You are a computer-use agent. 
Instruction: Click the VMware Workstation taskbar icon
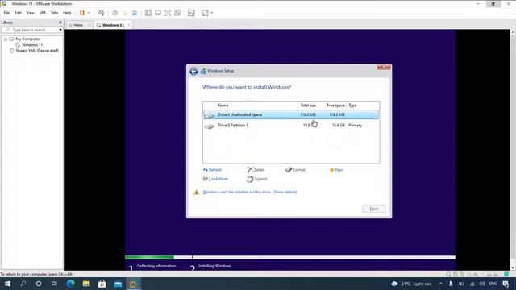click(x=133, y=284)
